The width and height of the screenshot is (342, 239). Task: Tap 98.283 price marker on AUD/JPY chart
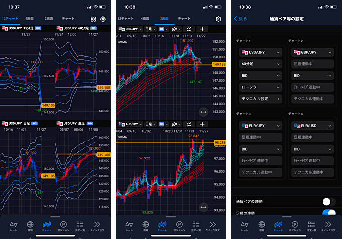pos(220,143)
